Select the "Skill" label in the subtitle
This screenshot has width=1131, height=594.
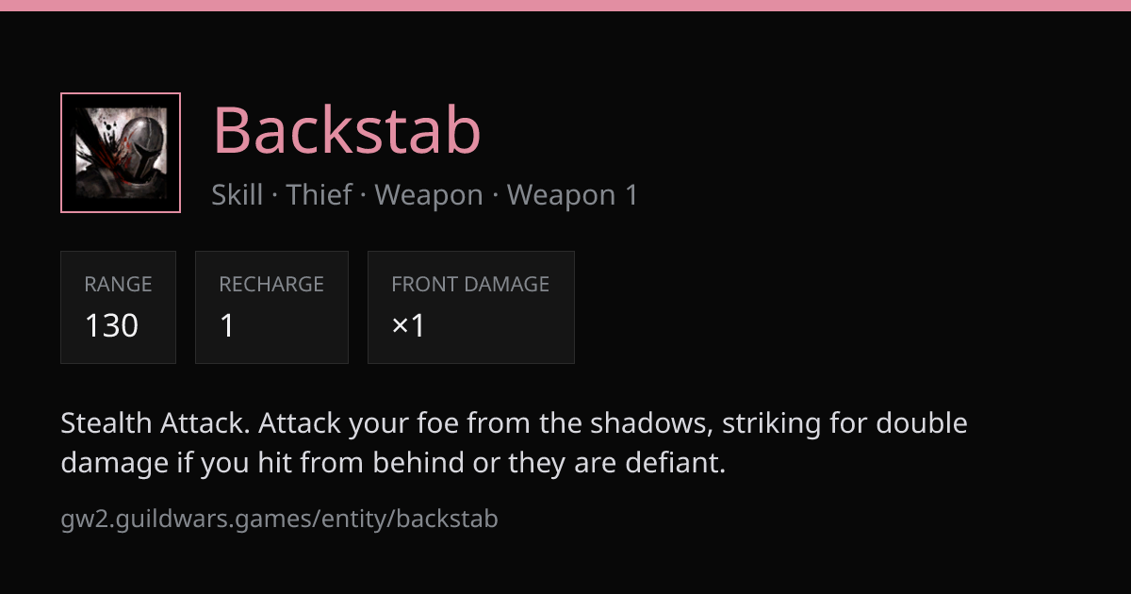click(x=238, y=195)
